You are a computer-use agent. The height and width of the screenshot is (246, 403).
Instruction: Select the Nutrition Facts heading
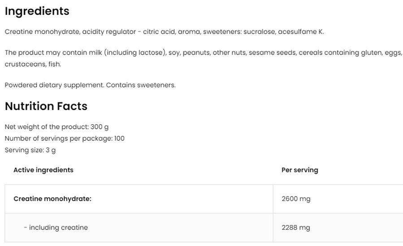click(x=46, y=106)
